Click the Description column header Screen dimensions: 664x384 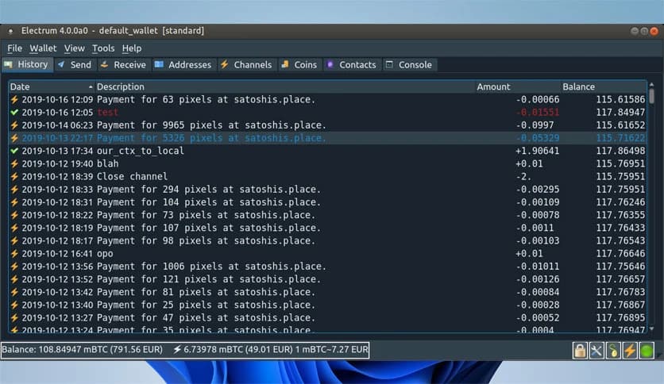click(x=285, y=86)
